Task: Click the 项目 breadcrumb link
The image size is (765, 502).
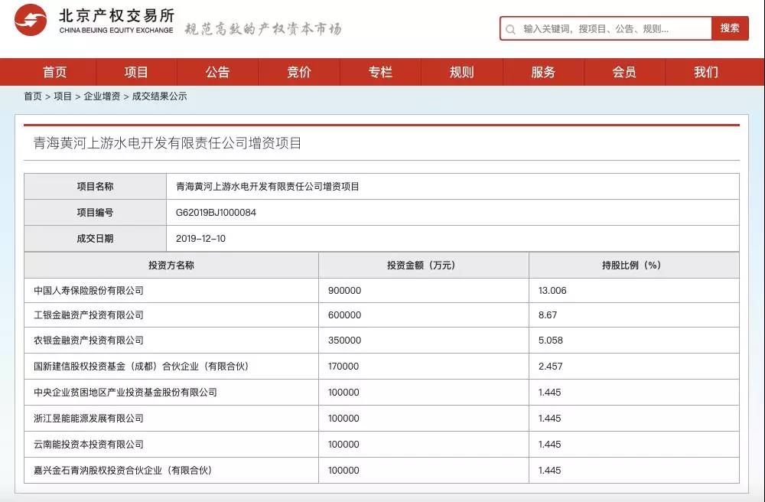Action: (x=63, y=96)
